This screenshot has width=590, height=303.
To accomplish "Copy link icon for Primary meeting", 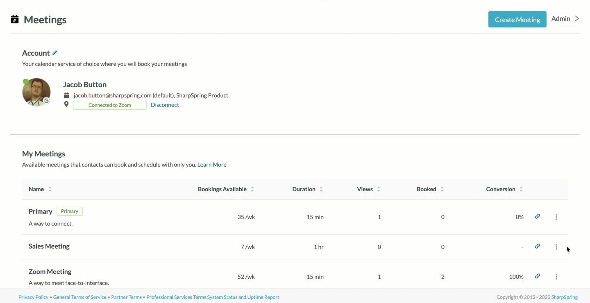I will 538,217.
